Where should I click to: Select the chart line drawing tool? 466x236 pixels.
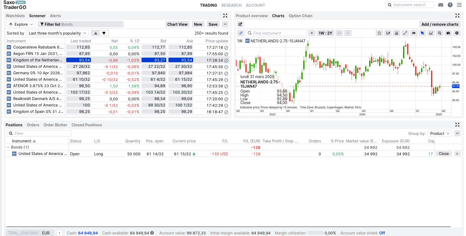405,33
